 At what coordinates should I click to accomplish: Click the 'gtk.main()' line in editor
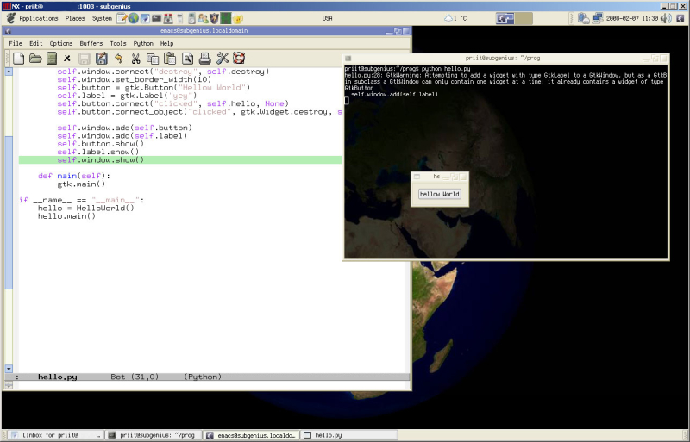click(x=81, y=184)
